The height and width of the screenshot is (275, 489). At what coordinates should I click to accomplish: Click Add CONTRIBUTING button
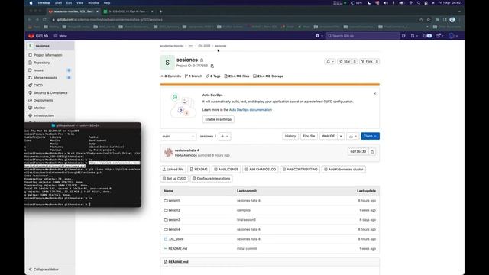[300, 170]
